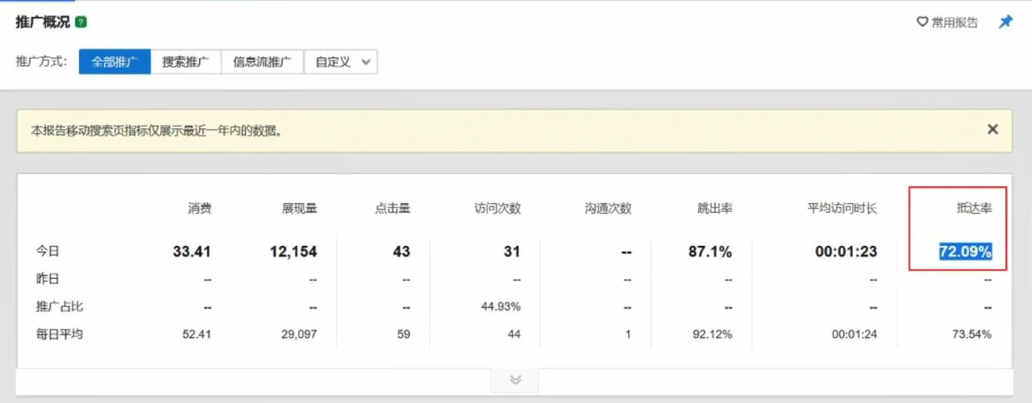The height and width of the screenshot is (403, 1032).
Task: Click the highlighted 72.09% value
Action: (965, 251)
